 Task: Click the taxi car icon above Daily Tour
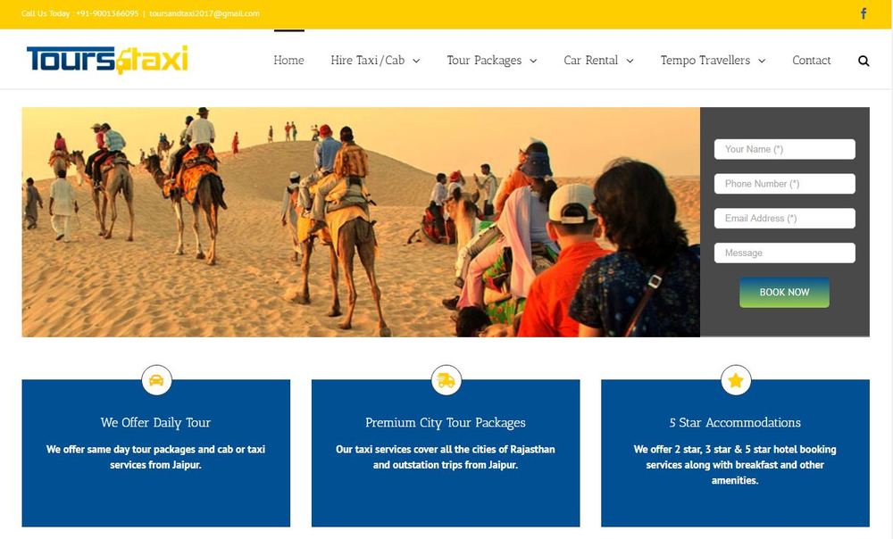[x=156, y=380]
